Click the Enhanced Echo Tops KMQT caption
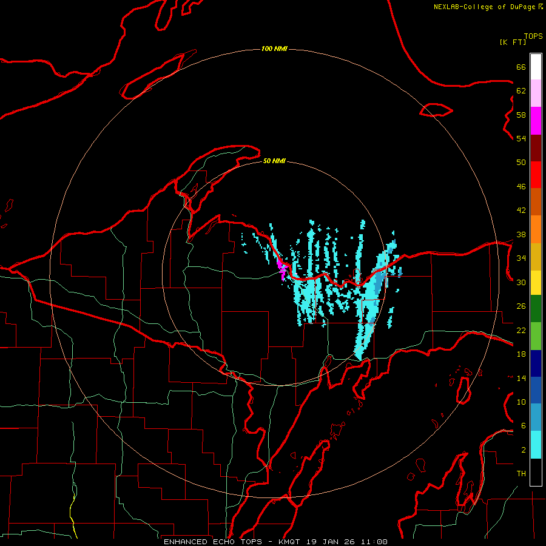 click(x=275, y=542)
